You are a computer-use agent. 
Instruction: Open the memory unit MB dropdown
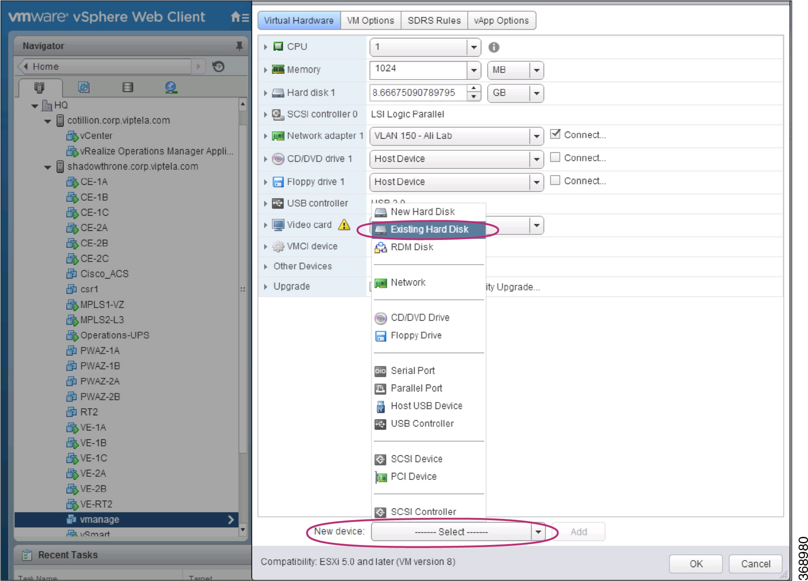coord(537,70)
